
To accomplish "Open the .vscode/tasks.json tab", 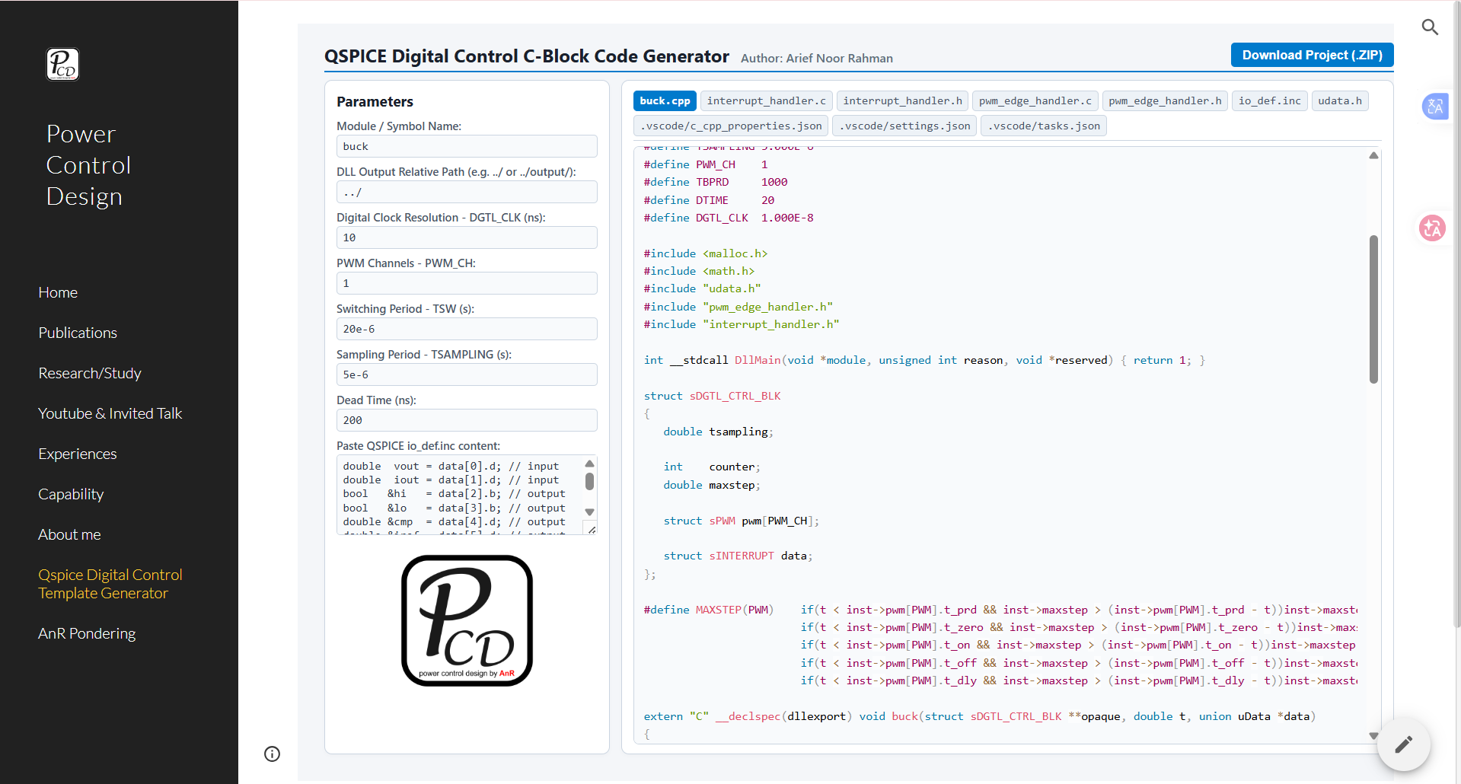I will point(1044,126).
